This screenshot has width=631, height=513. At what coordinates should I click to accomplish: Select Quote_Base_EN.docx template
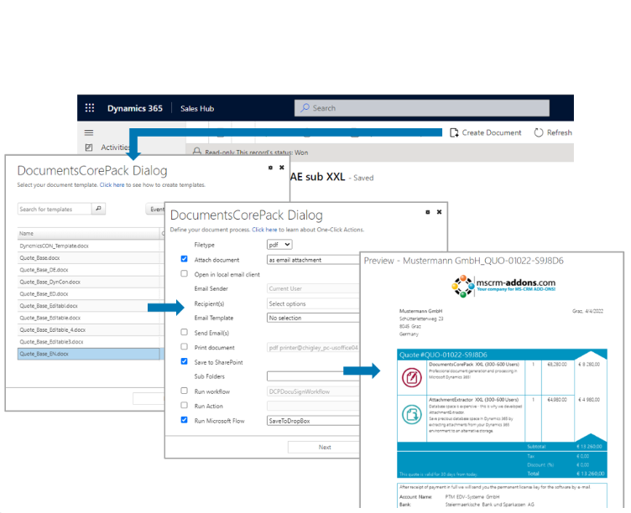pyautogui.click(x=89, y=354)
